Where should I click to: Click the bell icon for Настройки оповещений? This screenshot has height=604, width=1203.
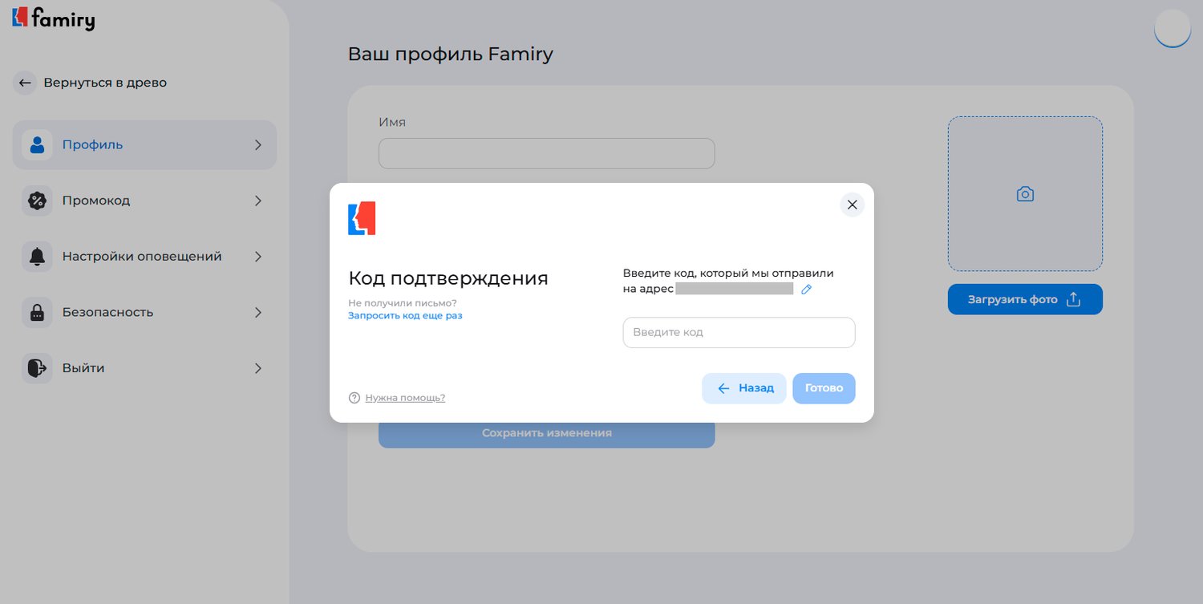37,257
